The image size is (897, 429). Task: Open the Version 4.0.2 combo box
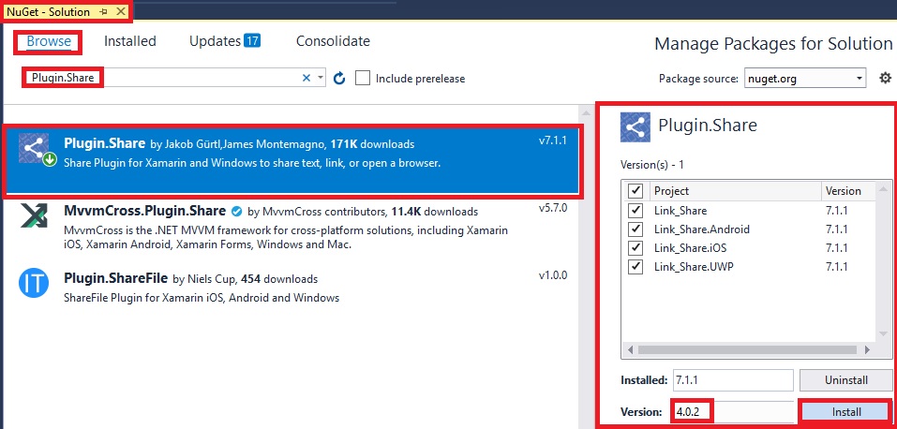(732, 412)
